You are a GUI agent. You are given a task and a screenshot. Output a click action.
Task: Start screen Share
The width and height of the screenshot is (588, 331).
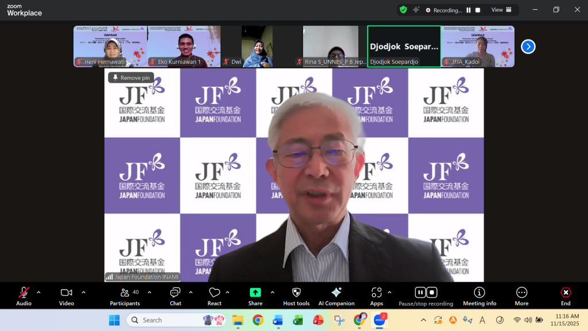click(255, 296)
